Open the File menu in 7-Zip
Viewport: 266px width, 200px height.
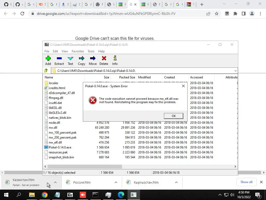[x=47, y=51]
